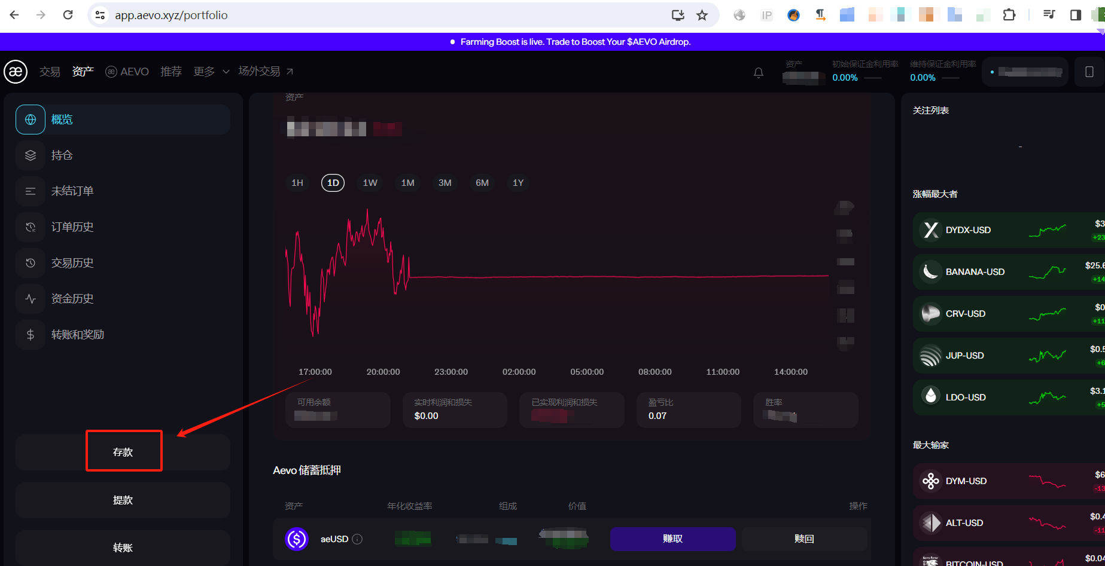Open the DYM-USD losers row
This screenshot has height=566, width=1105.
pyautogui.click(x=1009, y=481)
